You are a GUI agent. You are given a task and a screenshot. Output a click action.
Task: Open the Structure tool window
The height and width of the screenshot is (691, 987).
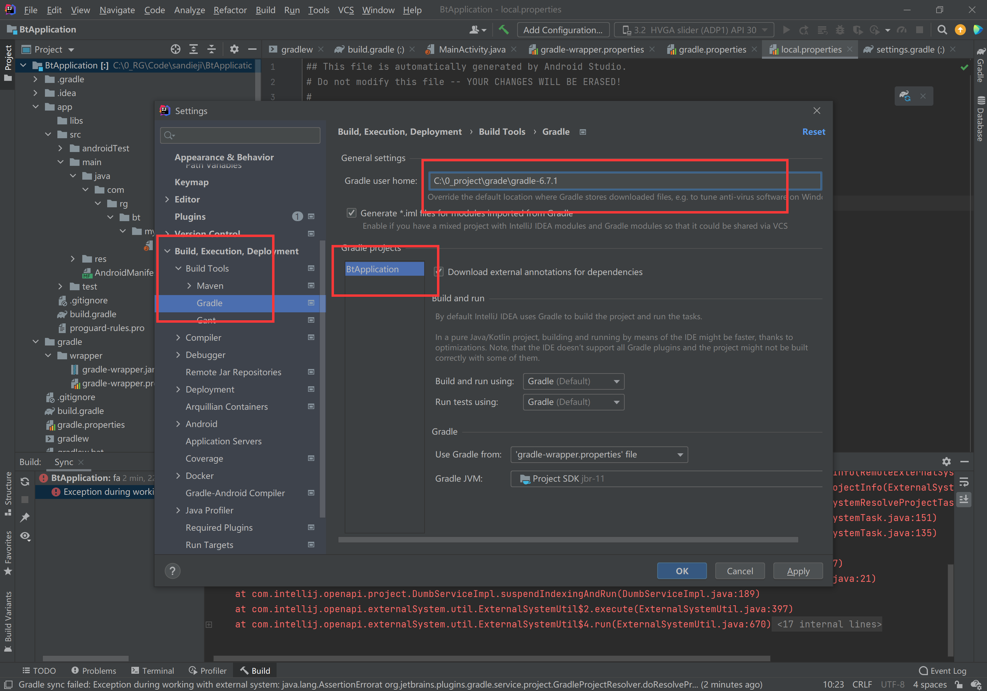[x=8, y=494]
